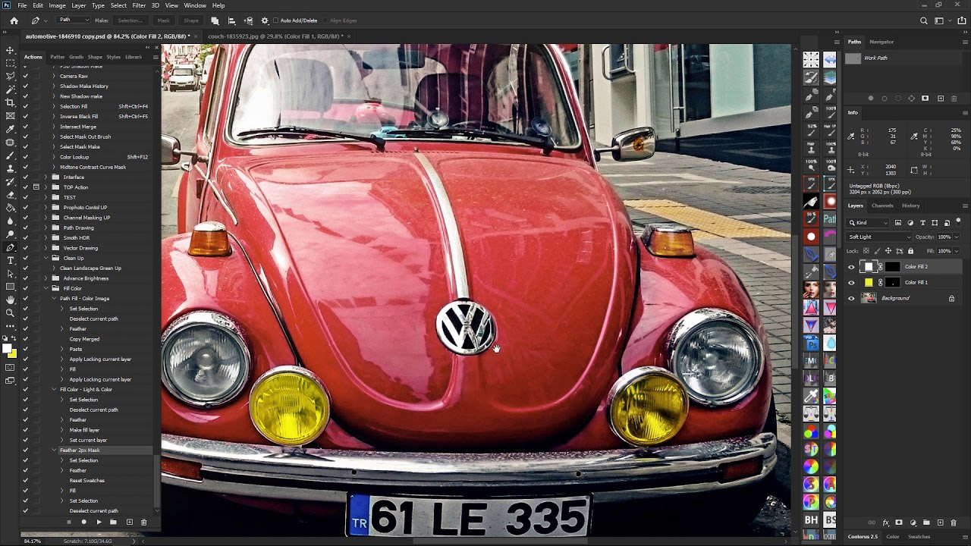The height and width of the screenshot is (546, 971).
Task: Toggle checkmark for Camera Raw action
Action: pos(25,76)
